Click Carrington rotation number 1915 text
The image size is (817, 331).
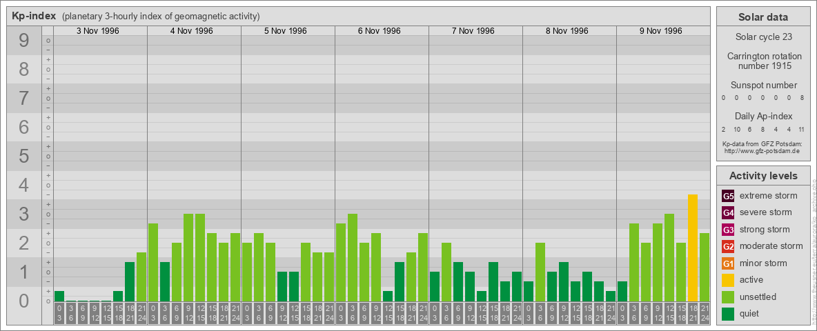pos(763,61)
